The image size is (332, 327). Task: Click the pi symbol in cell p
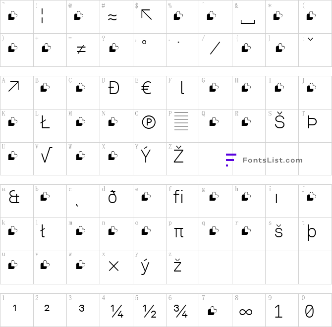pyautogui.click(x=179, y=232)
